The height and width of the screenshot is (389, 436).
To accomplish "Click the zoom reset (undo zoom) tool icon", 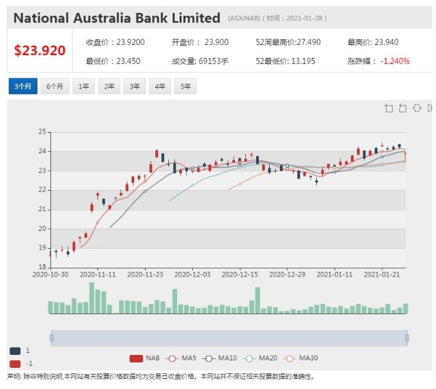I will [x=403, y=108].
